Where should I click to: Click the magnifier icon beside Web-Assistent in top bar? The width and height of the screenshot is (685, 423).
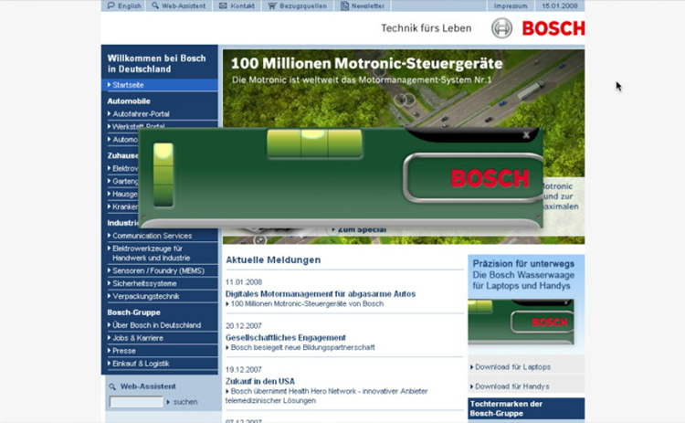155,5
